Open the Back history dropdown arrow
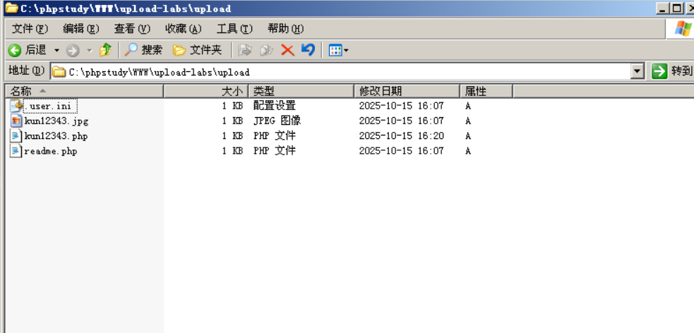 click(56, 50)
